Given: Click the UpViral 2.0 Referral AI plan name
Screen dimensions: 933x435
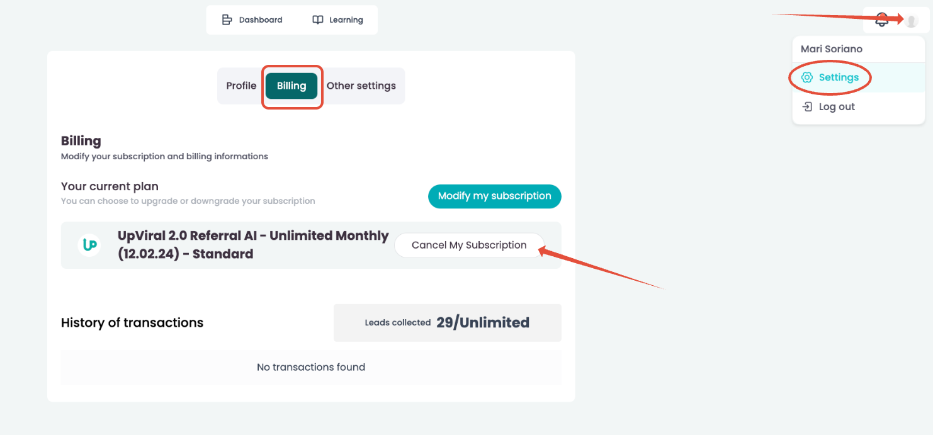Looking at the screenshot, I should coord(253,245).
